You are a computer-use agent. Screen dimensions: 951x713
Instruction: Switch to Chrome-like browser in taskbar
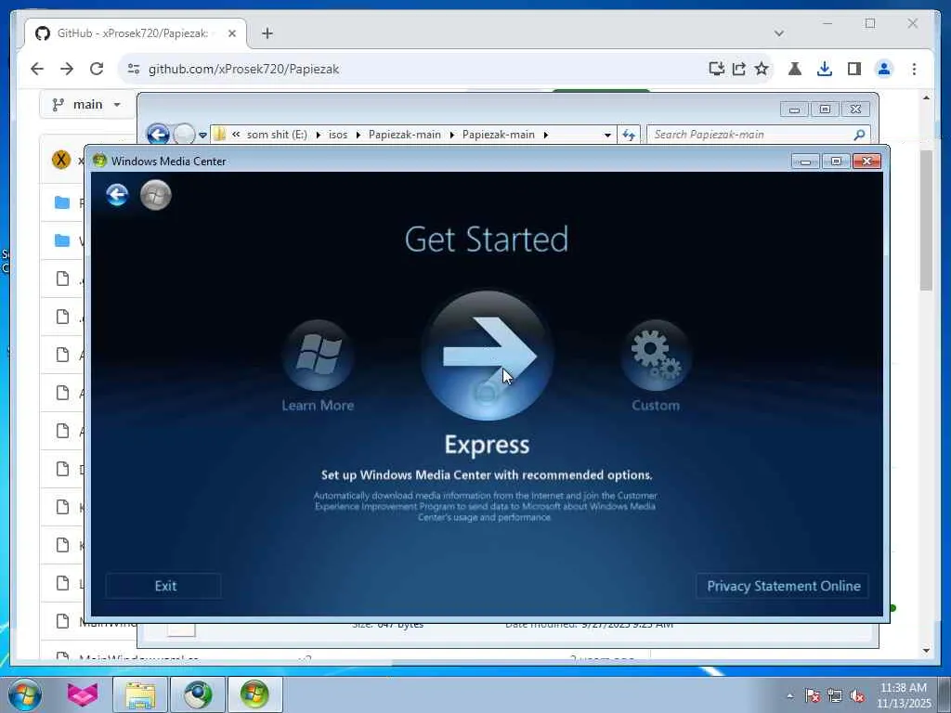pyautogui.click(x=198, y=694)
